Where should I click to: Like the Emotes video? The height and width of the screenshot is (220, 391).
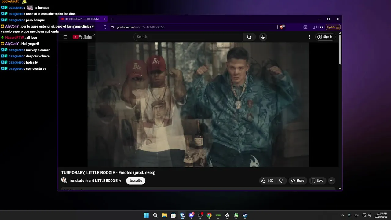tap(267, 181)
